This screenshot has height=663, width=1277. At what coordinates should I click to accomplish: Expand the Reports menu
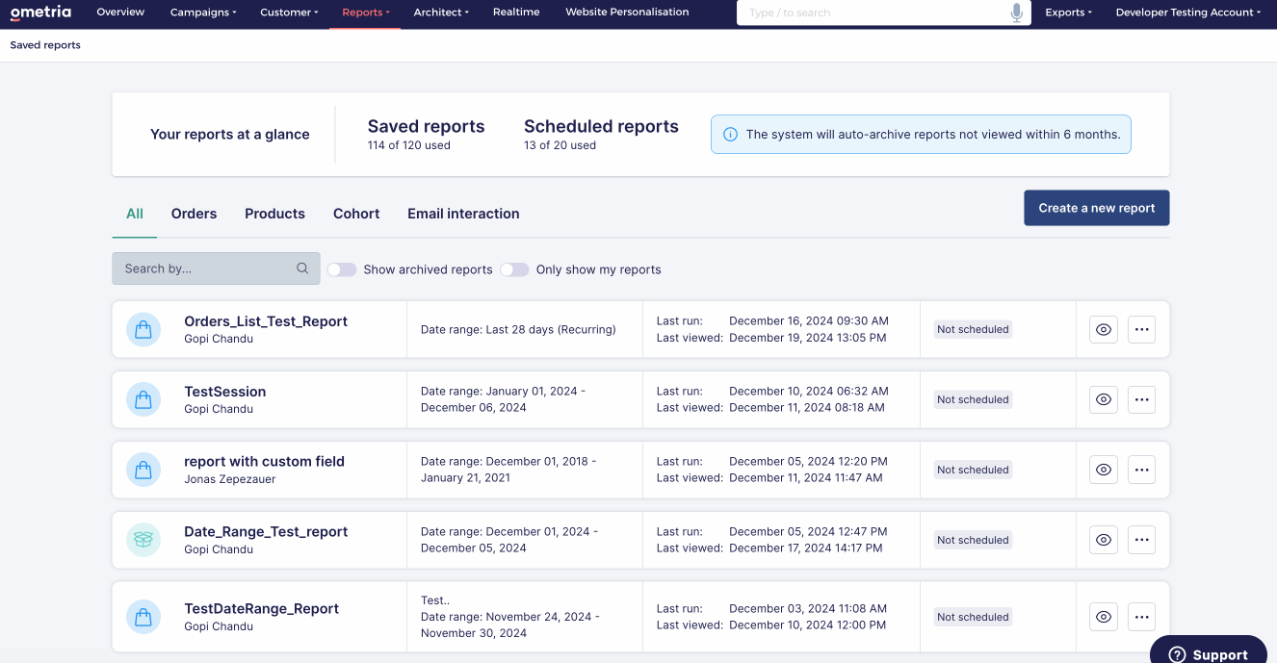[366, 13]
